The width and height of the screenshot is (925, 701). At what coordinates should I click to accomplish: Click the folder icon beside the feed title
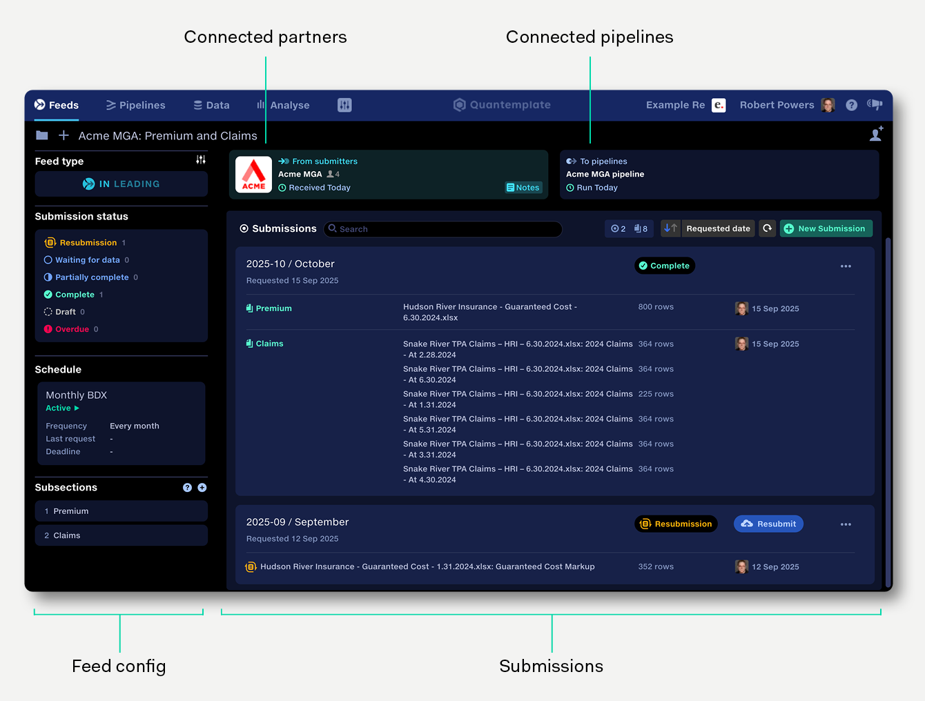tap(41, 135)
